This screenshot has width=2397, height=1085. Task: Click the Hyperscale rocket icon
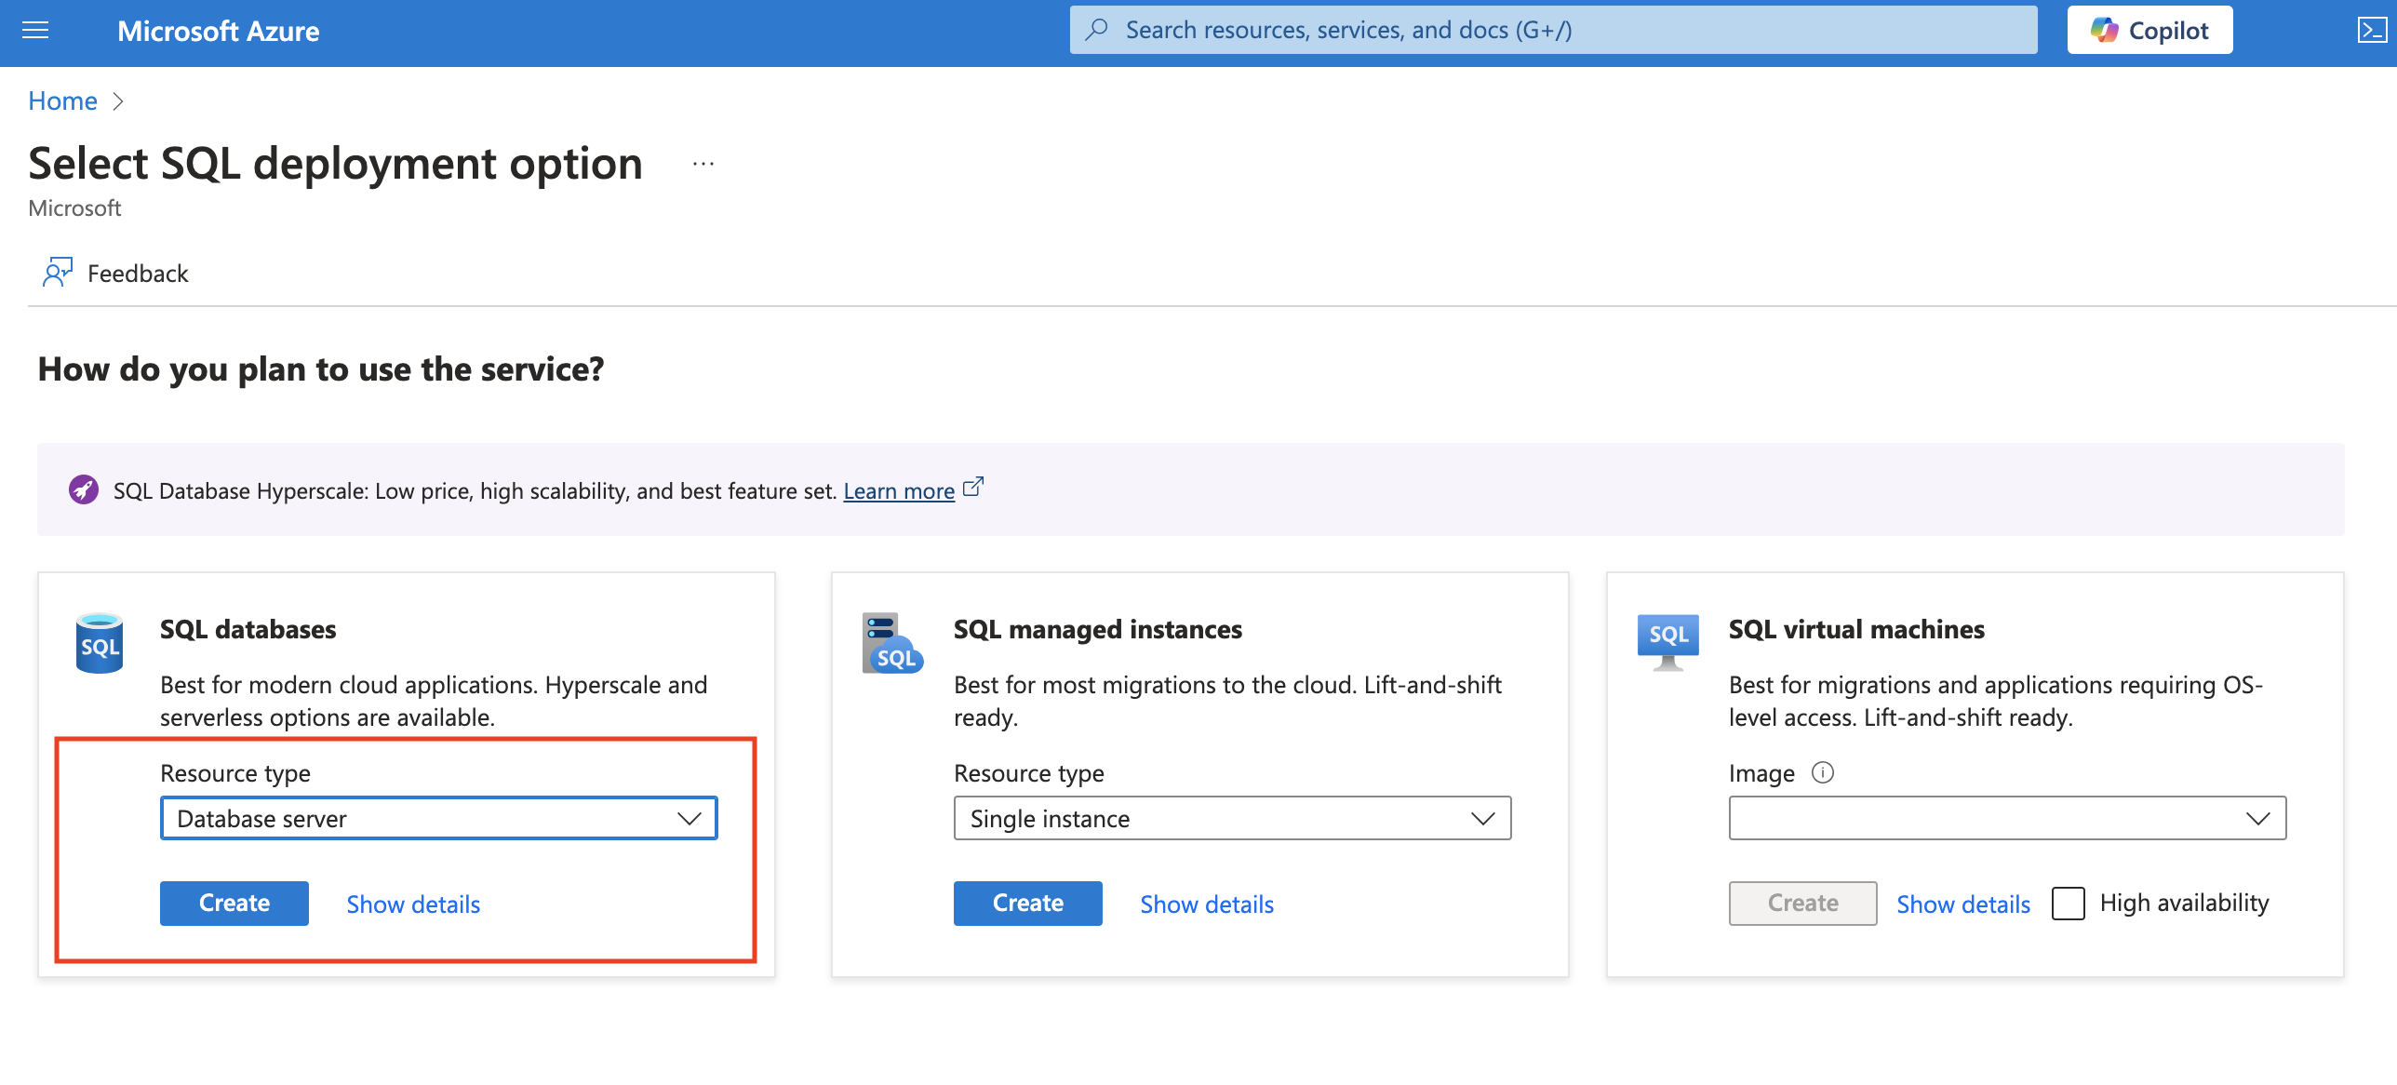[x=84, y=489]
